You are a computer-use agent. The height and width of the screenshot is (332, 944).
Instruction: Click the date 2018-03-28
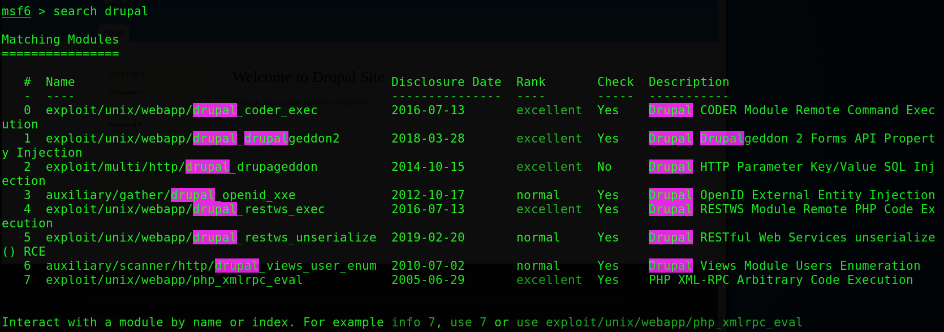coord(428,139)
